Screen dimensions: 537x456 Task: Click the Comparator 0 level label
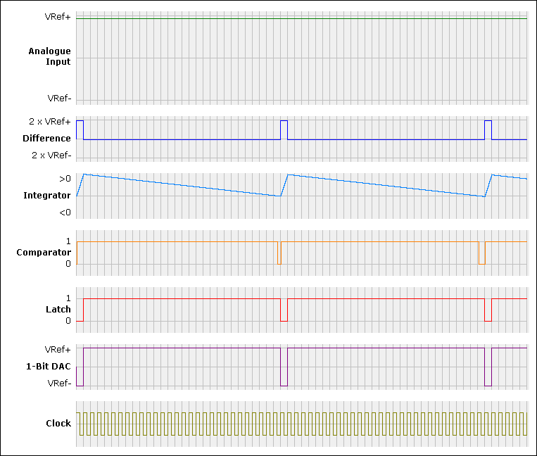click(68, 264)
